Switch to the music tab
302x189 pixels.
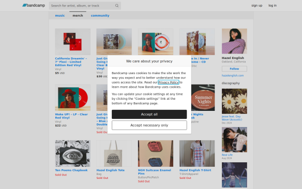coord(60,16)
